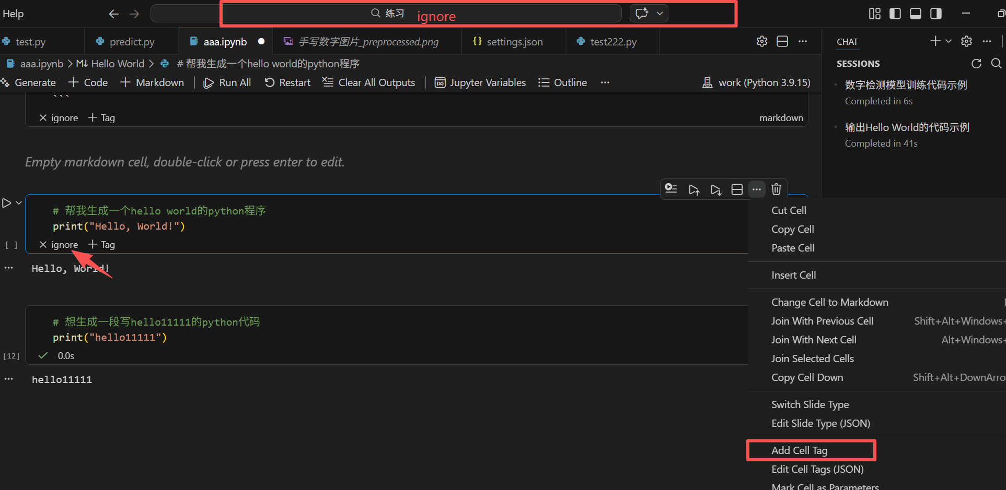This screenshot has height=490, width=1006.
Task: Run the Hello World code cell
Action: click(6, 203)
